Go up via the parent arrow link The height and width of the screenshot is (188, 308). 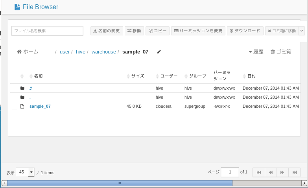[31, 88]
